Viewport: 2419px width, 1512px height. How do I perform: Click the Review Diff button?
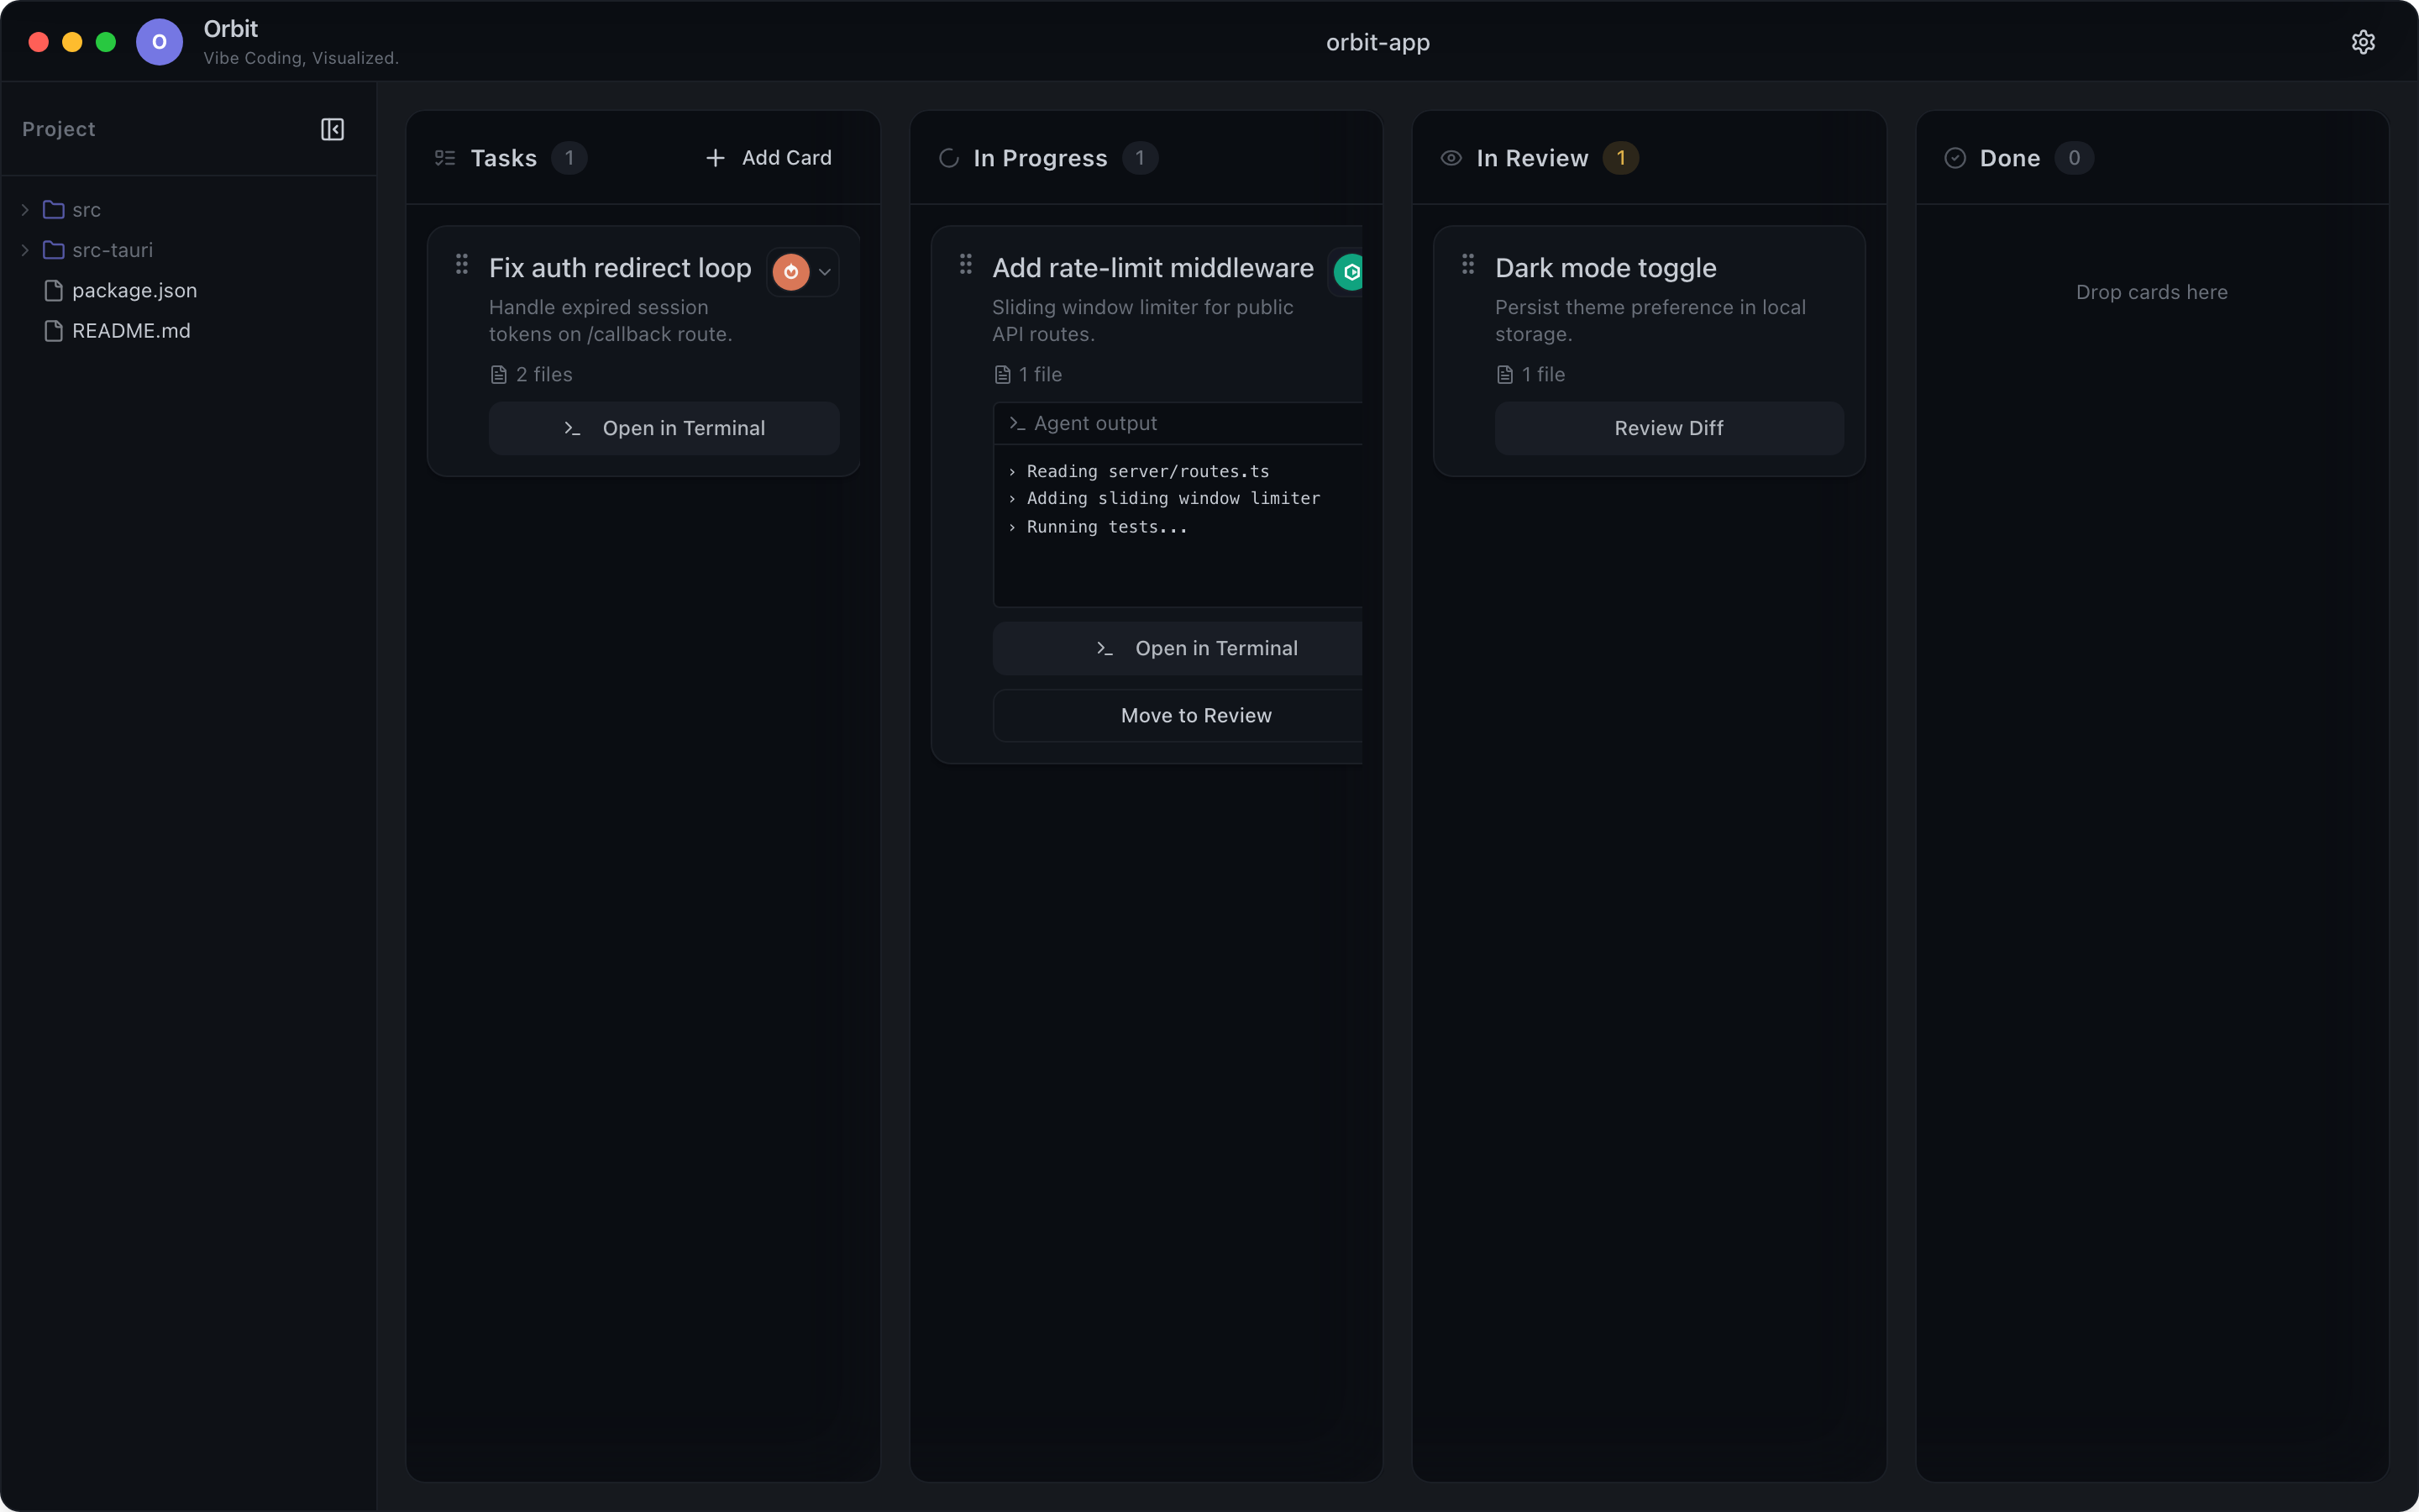click(1669, 428)
